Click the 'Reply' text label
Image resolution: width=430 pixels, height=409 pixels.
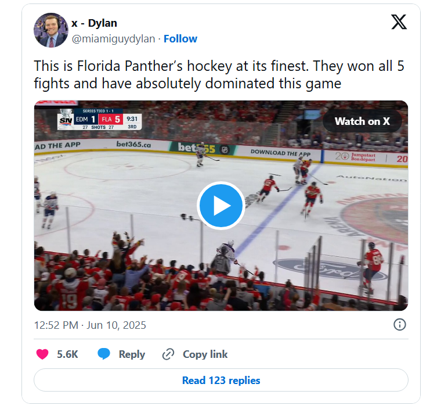(132, 354)
